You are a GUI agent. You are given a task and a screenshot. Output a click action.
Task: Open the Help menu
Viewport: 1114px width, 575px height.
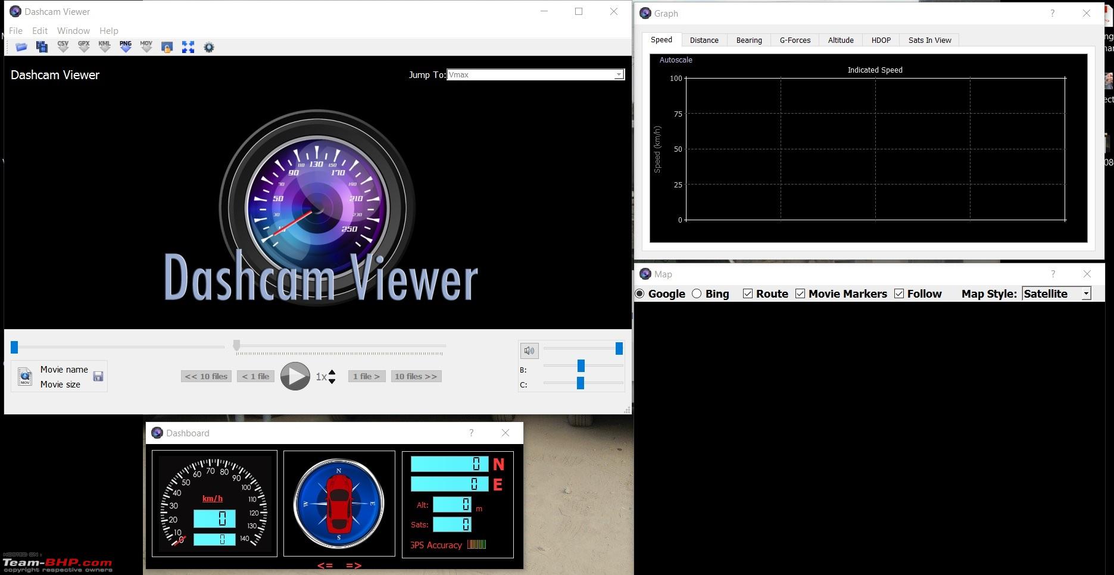pos(109,30)
